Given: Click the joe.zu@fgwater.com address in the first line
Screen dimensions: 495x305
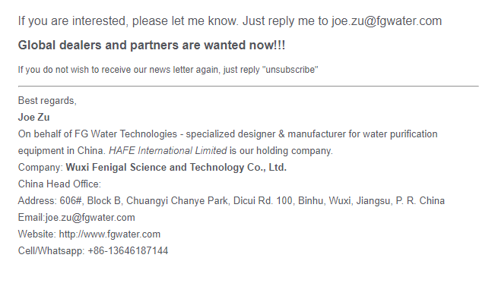Looking at the screenshot, I should (x=386, y=21).
